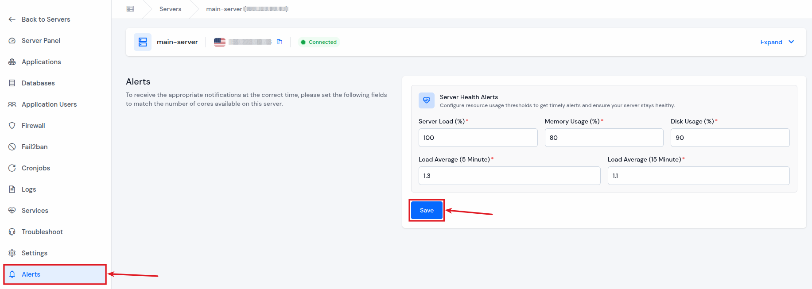The height and width of the screenshot is (289, 812).
Task: Click the copy IP address icon
Action: (280, 42)
